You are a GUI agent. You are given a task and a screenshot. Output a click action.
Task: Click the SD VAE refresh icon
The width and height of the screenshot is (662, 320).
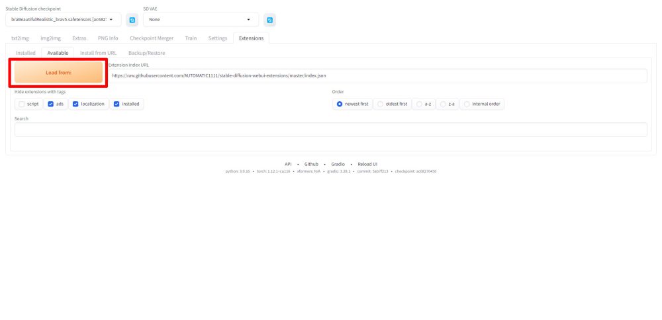(x=269, y=20)
